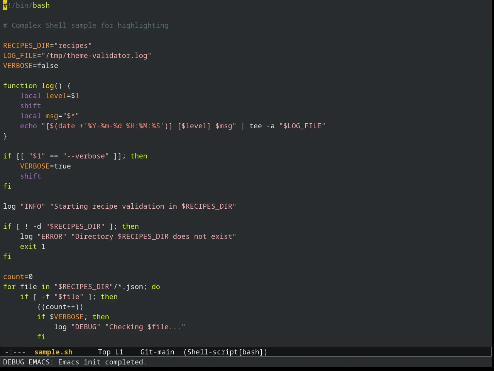Click the '/*.json' glob in the for loop
This screenshot has width=494, height=371.
[128, 287]
